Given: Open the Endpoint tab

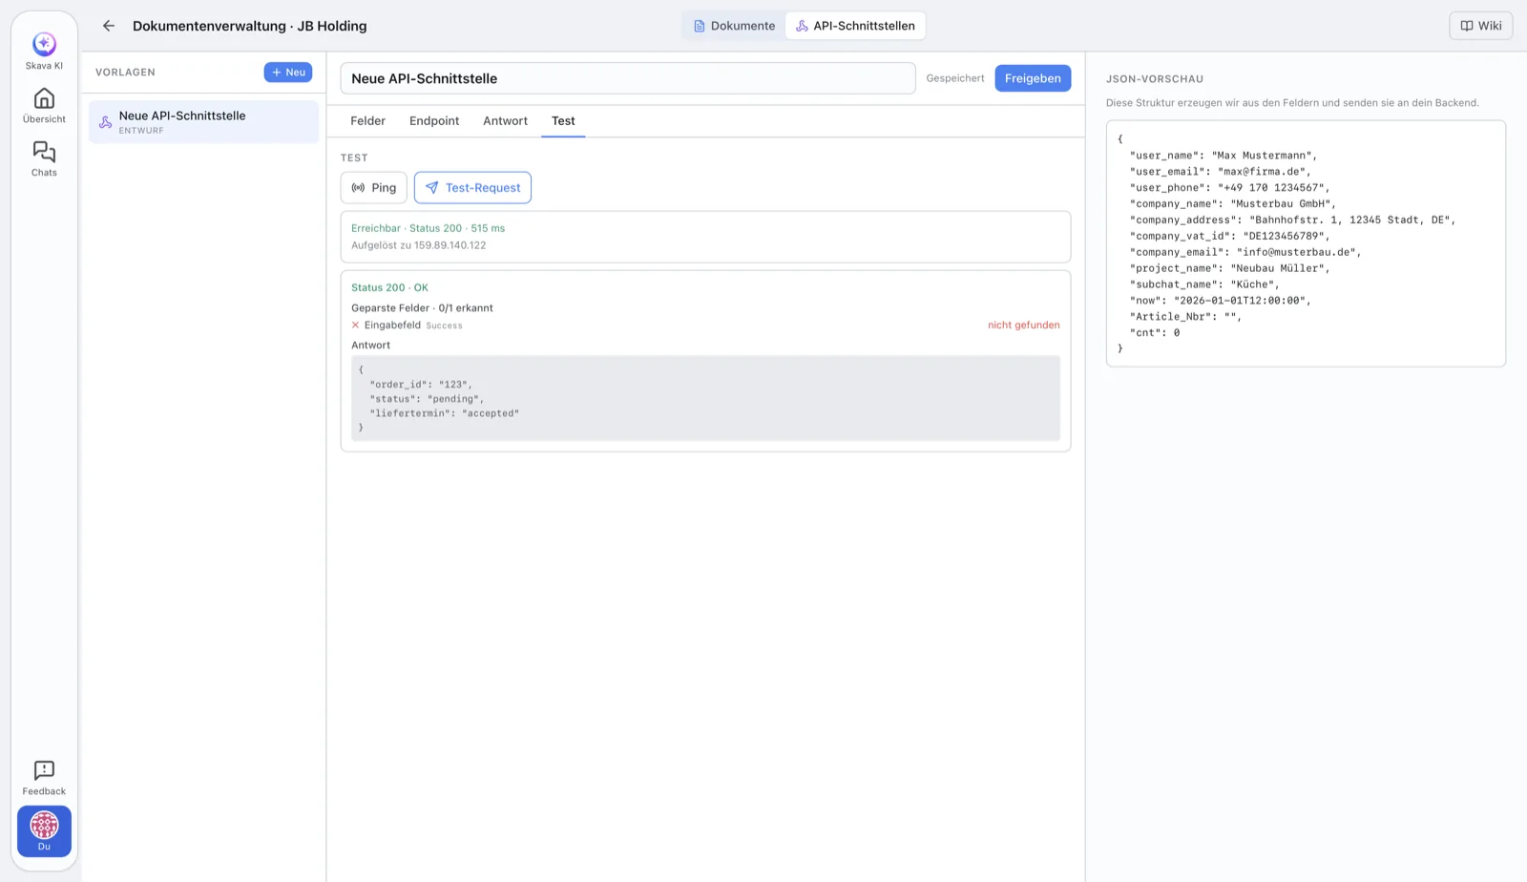Looking at the screenshot, I should click(x=434, y=121).
